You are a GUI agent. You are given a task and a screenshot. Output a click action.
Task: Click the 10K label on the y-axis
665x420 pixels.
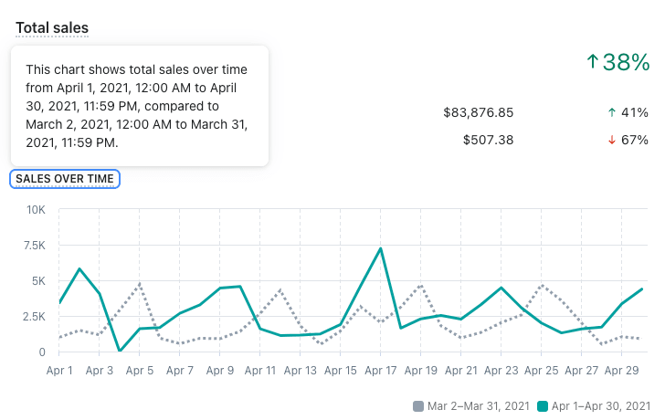(35, 210)
